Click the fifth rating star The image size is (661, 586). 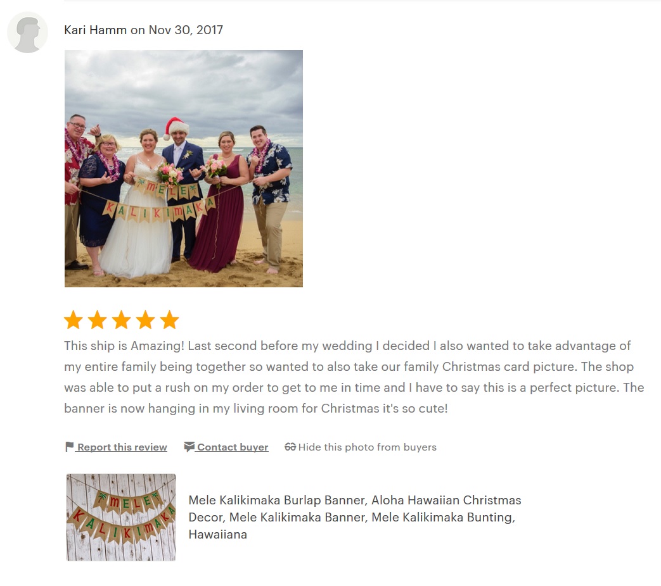pos(169,320)
